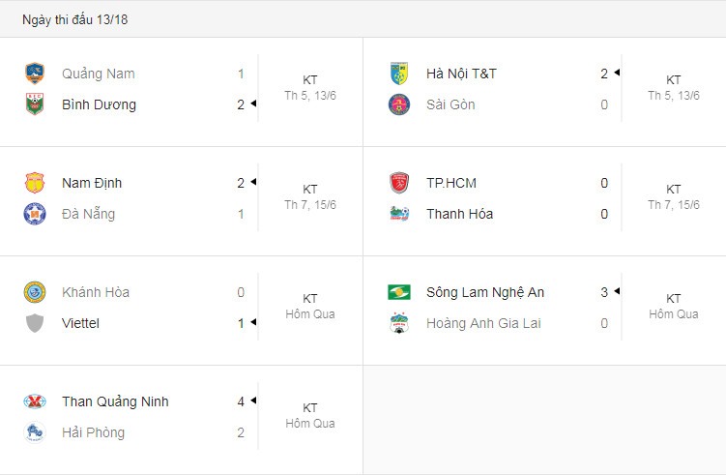Click the Viettel team name
The image size is (726, 475).
80,323
